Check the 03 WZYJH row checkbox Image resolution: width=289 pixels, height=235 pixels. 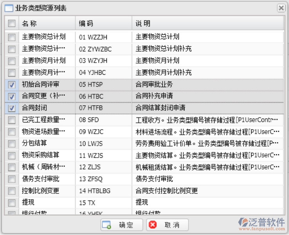tap(12, 61)
